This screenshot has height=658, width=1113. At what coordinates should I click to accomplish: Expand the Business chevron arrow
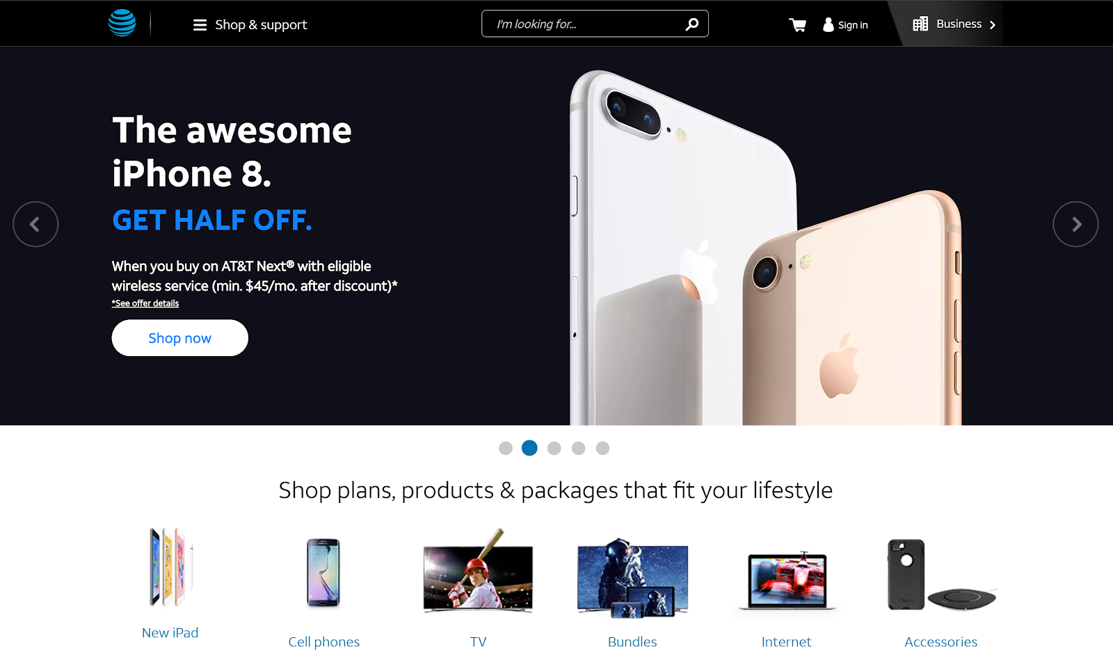point(993,25)
